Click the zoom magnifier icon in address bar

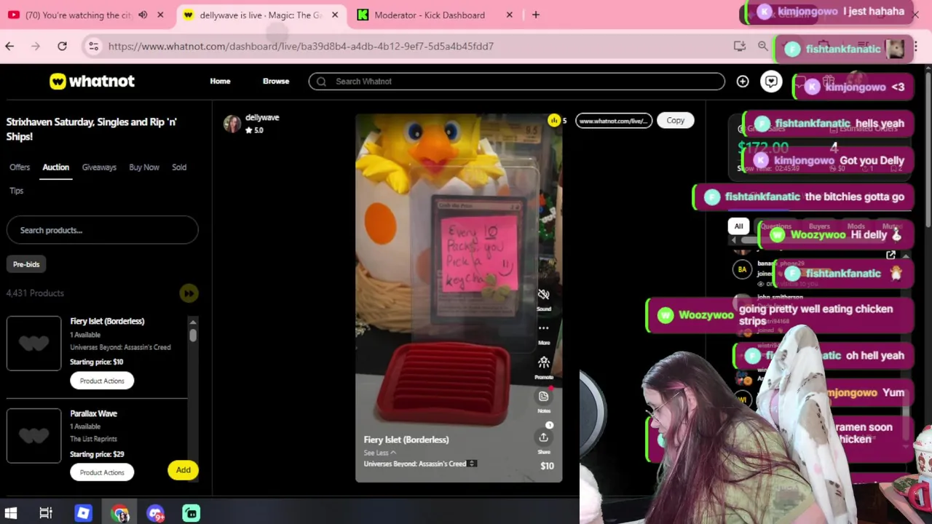pyautogui.click(x=762, y=46)
